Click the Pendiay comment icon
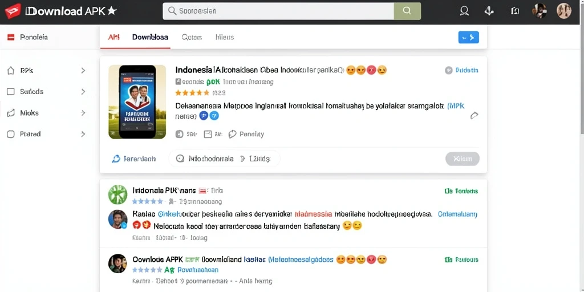This screenshot has width=584, height=292. [233, 134]
